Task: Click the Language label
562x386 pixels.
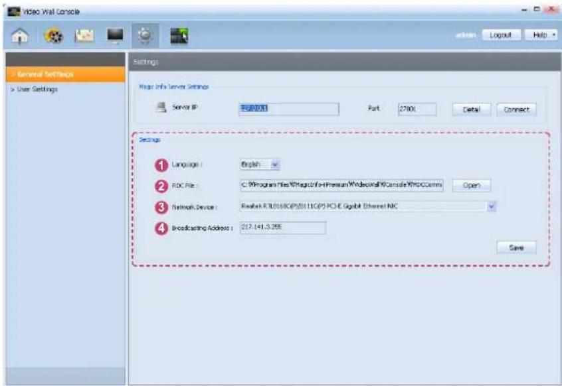Action: coord(187,164)
